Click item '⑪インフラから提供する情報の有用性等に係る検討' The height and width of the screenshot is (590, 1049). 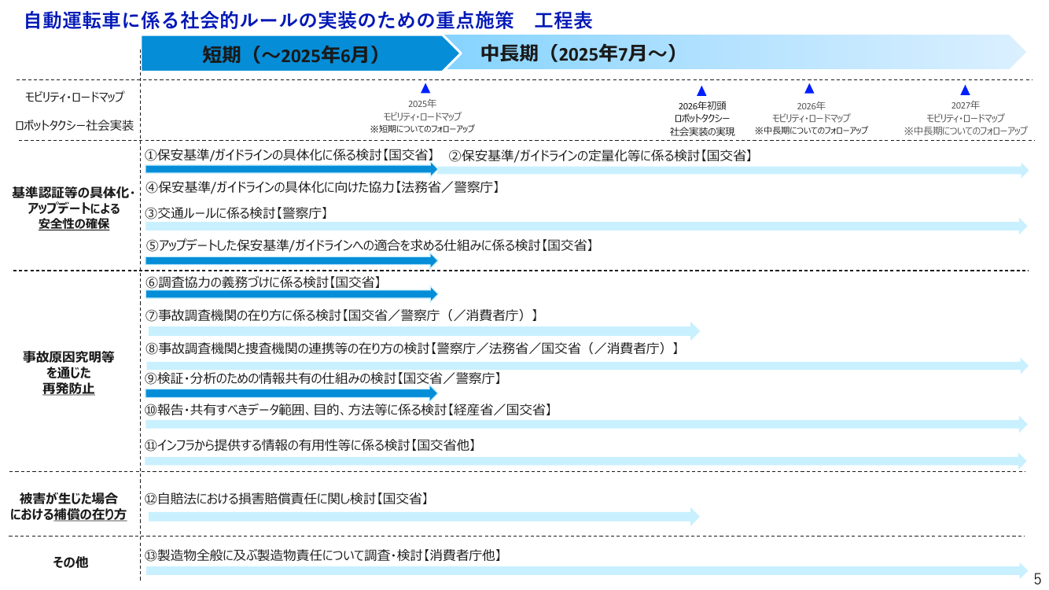(311, 445)
